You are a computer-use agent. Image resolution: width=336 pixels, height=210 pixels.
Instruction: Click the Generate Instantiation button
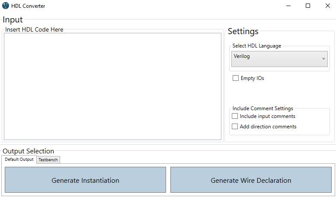pos(85,180)
